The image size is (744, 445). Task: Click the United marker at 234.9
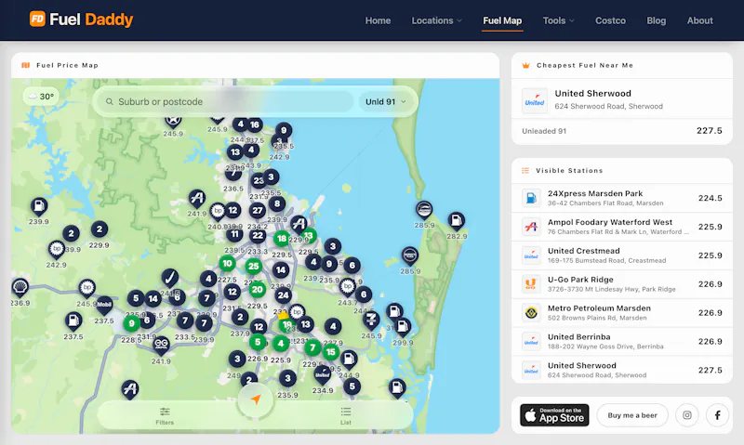tap(322, 375)
